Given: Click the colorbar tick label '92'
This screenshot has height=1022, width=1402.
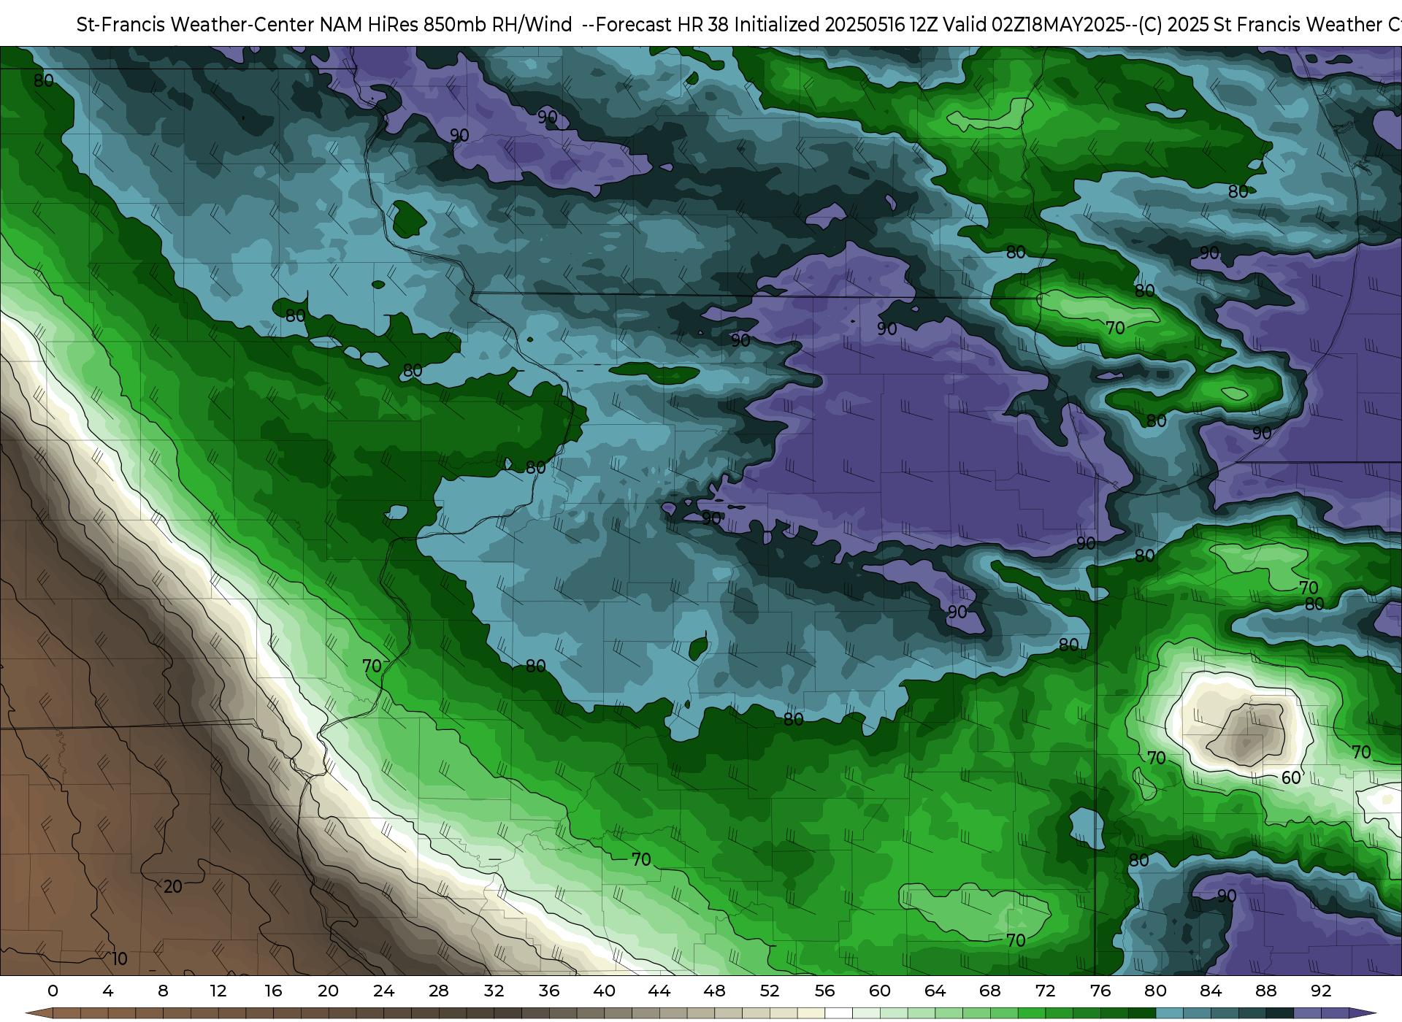Looking at the screenshot, I should pos(1321,991).
